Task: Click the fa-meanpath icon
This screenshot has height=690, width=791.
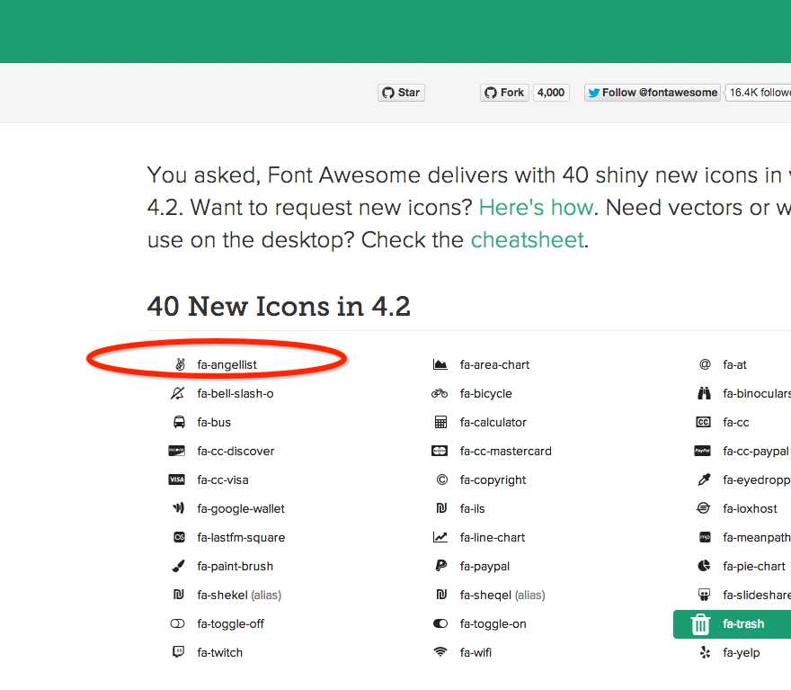Action: click(x=705, y=537)
